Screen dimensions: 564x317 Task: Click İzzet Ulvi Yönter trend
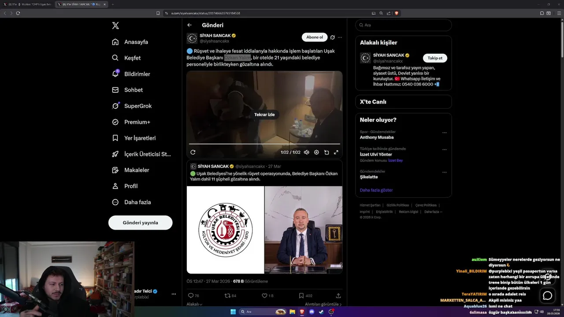pyautogui.click(x=376, y=155)
